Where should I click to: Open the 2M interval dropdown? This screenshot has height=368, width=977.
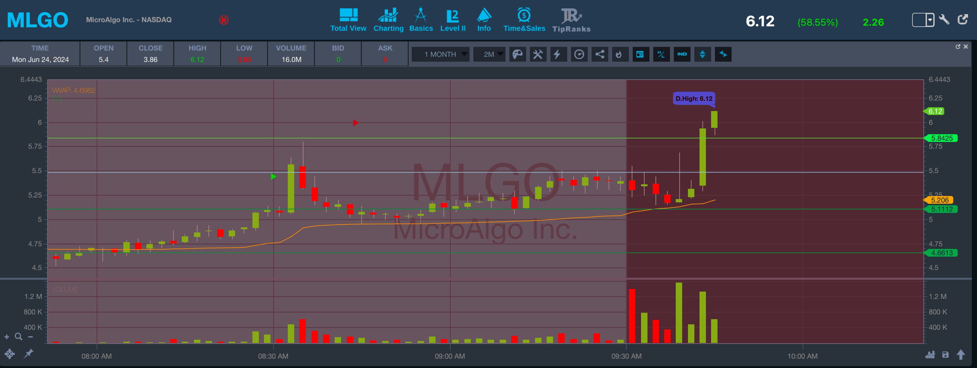tap(489, 54)
